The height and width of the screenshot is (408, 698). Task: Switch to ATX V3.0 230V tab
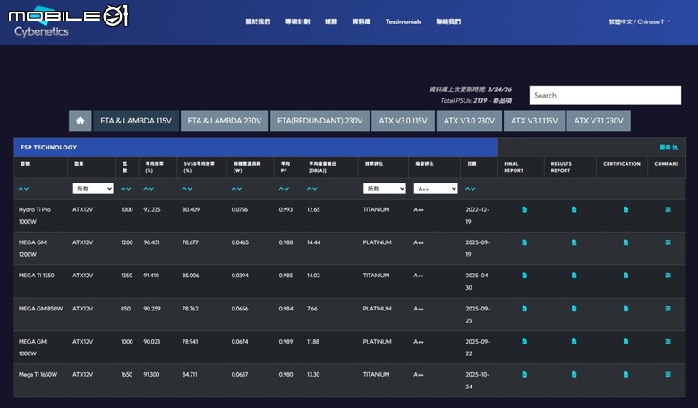(x=469, y=121)
